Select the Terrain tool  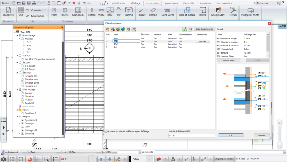[x=233, y=12]
